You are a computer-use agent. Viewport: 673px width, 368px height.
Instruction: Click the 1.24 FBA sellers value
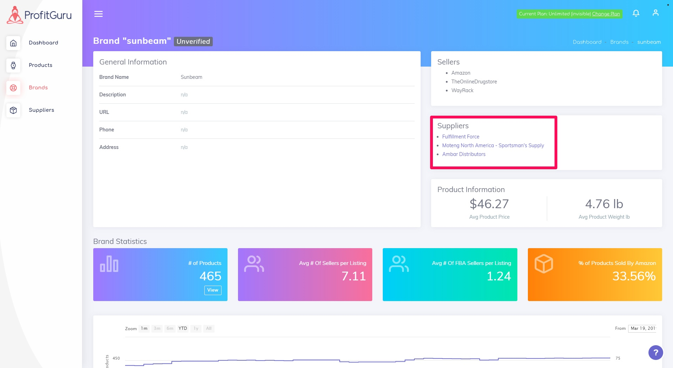[x=499, y=276]
